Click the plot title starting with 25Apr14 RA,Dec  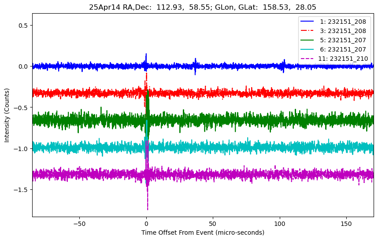[203, 7]
